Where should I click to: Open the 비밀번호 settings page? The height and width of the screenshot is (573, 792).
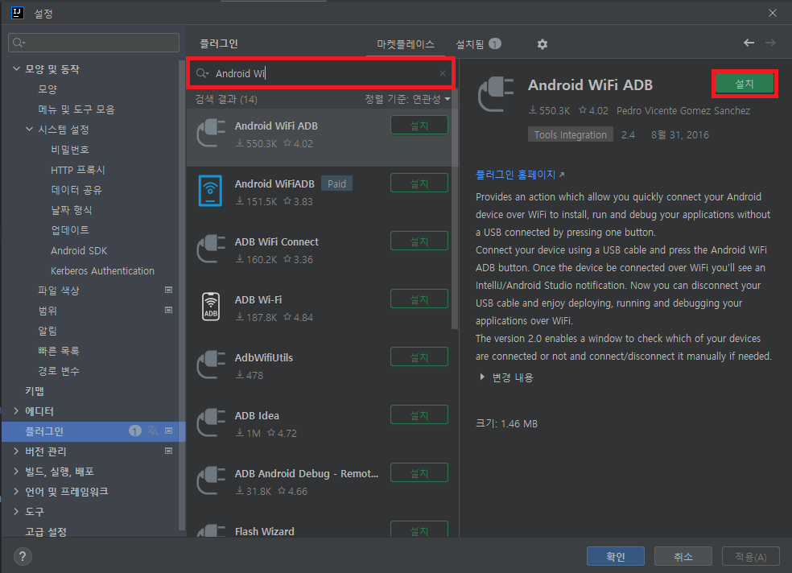pos(70,150)
